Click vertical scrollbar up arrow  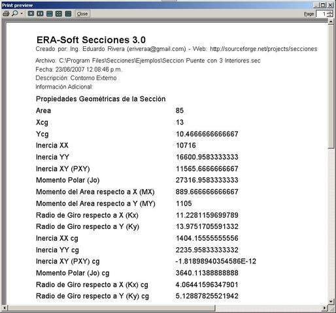[x=331, y=22]
